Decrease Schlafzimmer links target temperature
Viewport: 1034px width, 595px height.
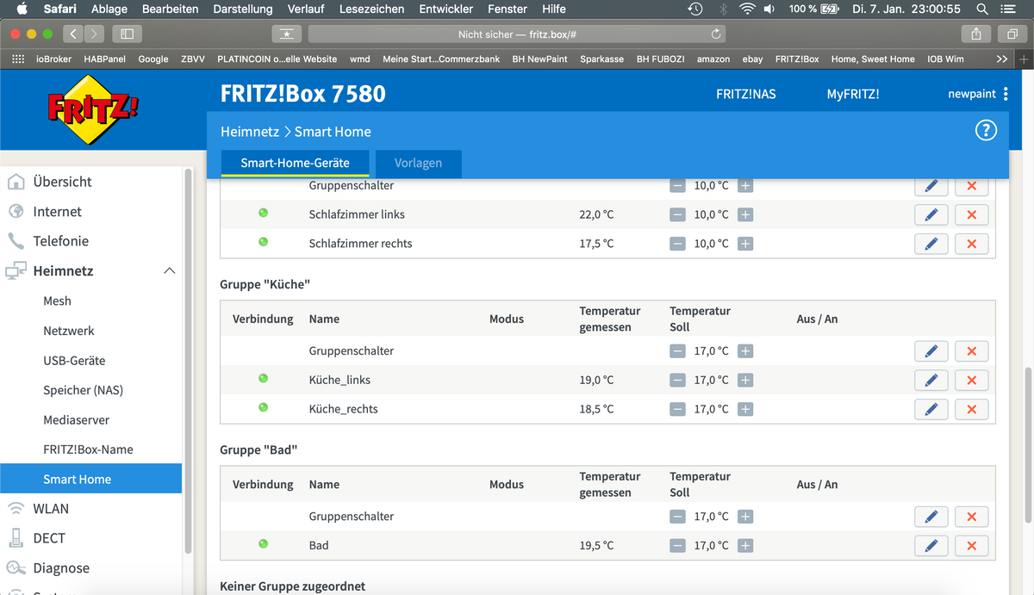[678, 214]
